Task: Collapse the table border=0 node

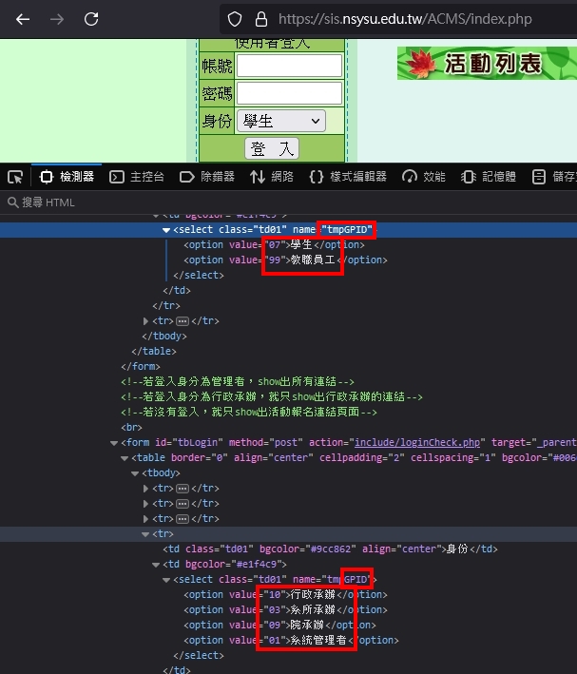Action: point(125,458)
